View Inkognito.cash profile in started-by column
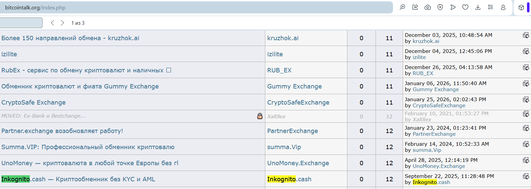This screenshot has height=189, width=531. point(289,179)
